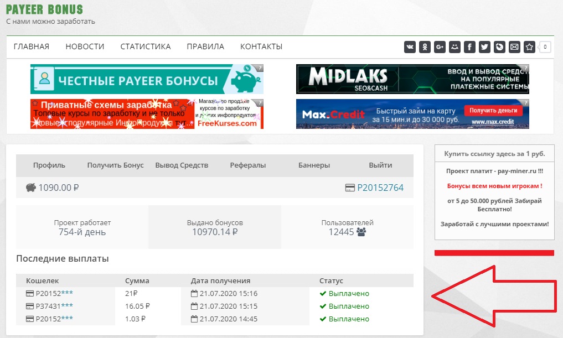Click the PAYEER BONUS site logo
The width and height of the screenshot is (563, 338).
coord(44,9)
